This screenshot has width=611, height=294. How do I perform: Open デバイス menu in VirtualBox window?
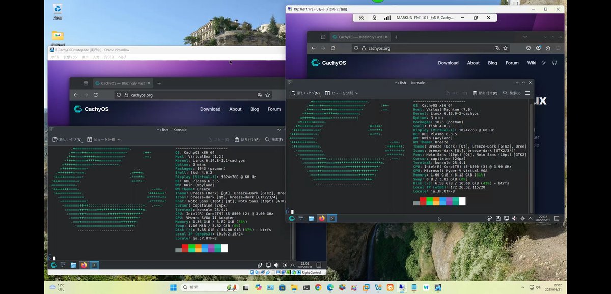(109, 57)
